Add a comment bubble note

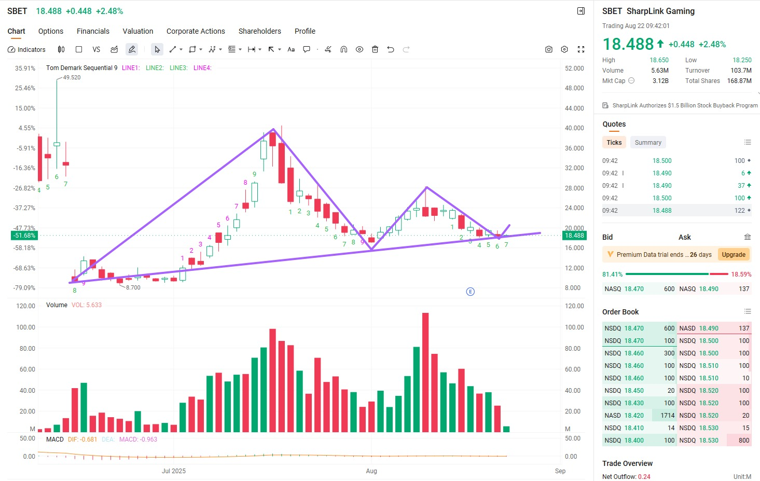coord(307,50)
